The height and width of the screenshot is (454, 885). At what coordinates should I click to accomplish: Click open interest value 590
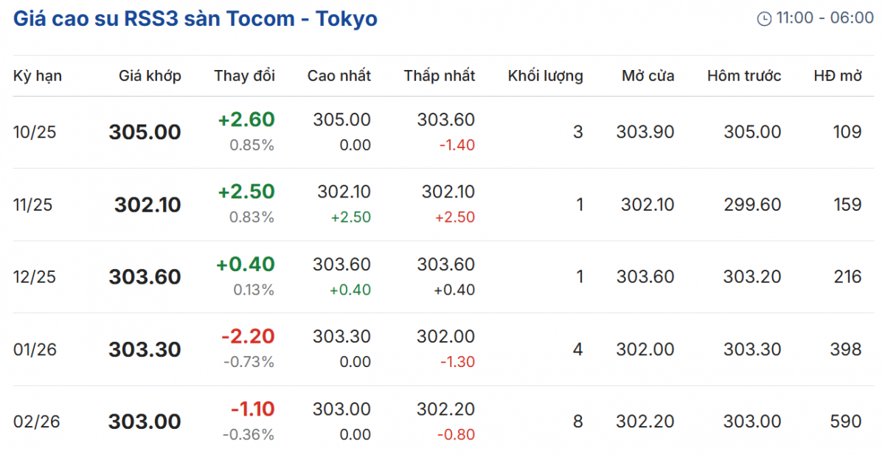point(844,422)
